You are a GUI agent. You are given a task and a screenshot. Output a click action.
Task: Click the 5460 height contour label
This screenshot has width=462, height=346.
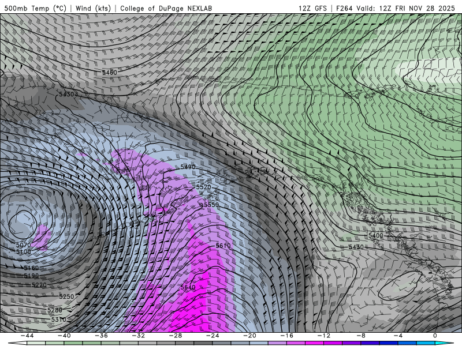[110, 72]
